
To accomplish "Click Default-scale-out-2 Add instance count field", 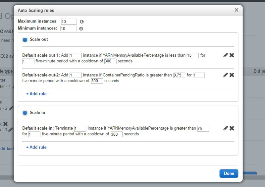I will [x=76, y=75].
